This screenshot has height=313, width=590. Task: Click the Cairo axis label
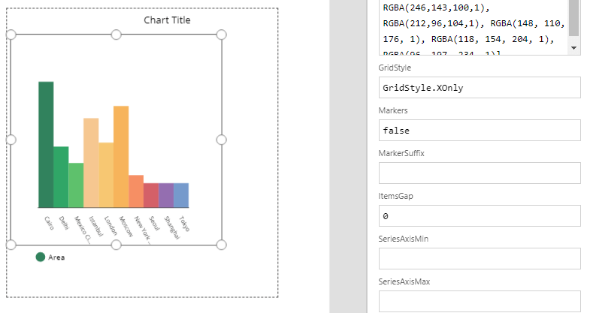[50, 223]
